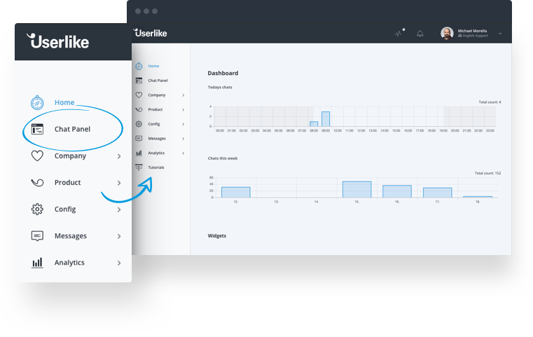The image size is (533, 337).
Task: Expand Product chevron in enlarged sidebar
Action: [x=119, y=183]
